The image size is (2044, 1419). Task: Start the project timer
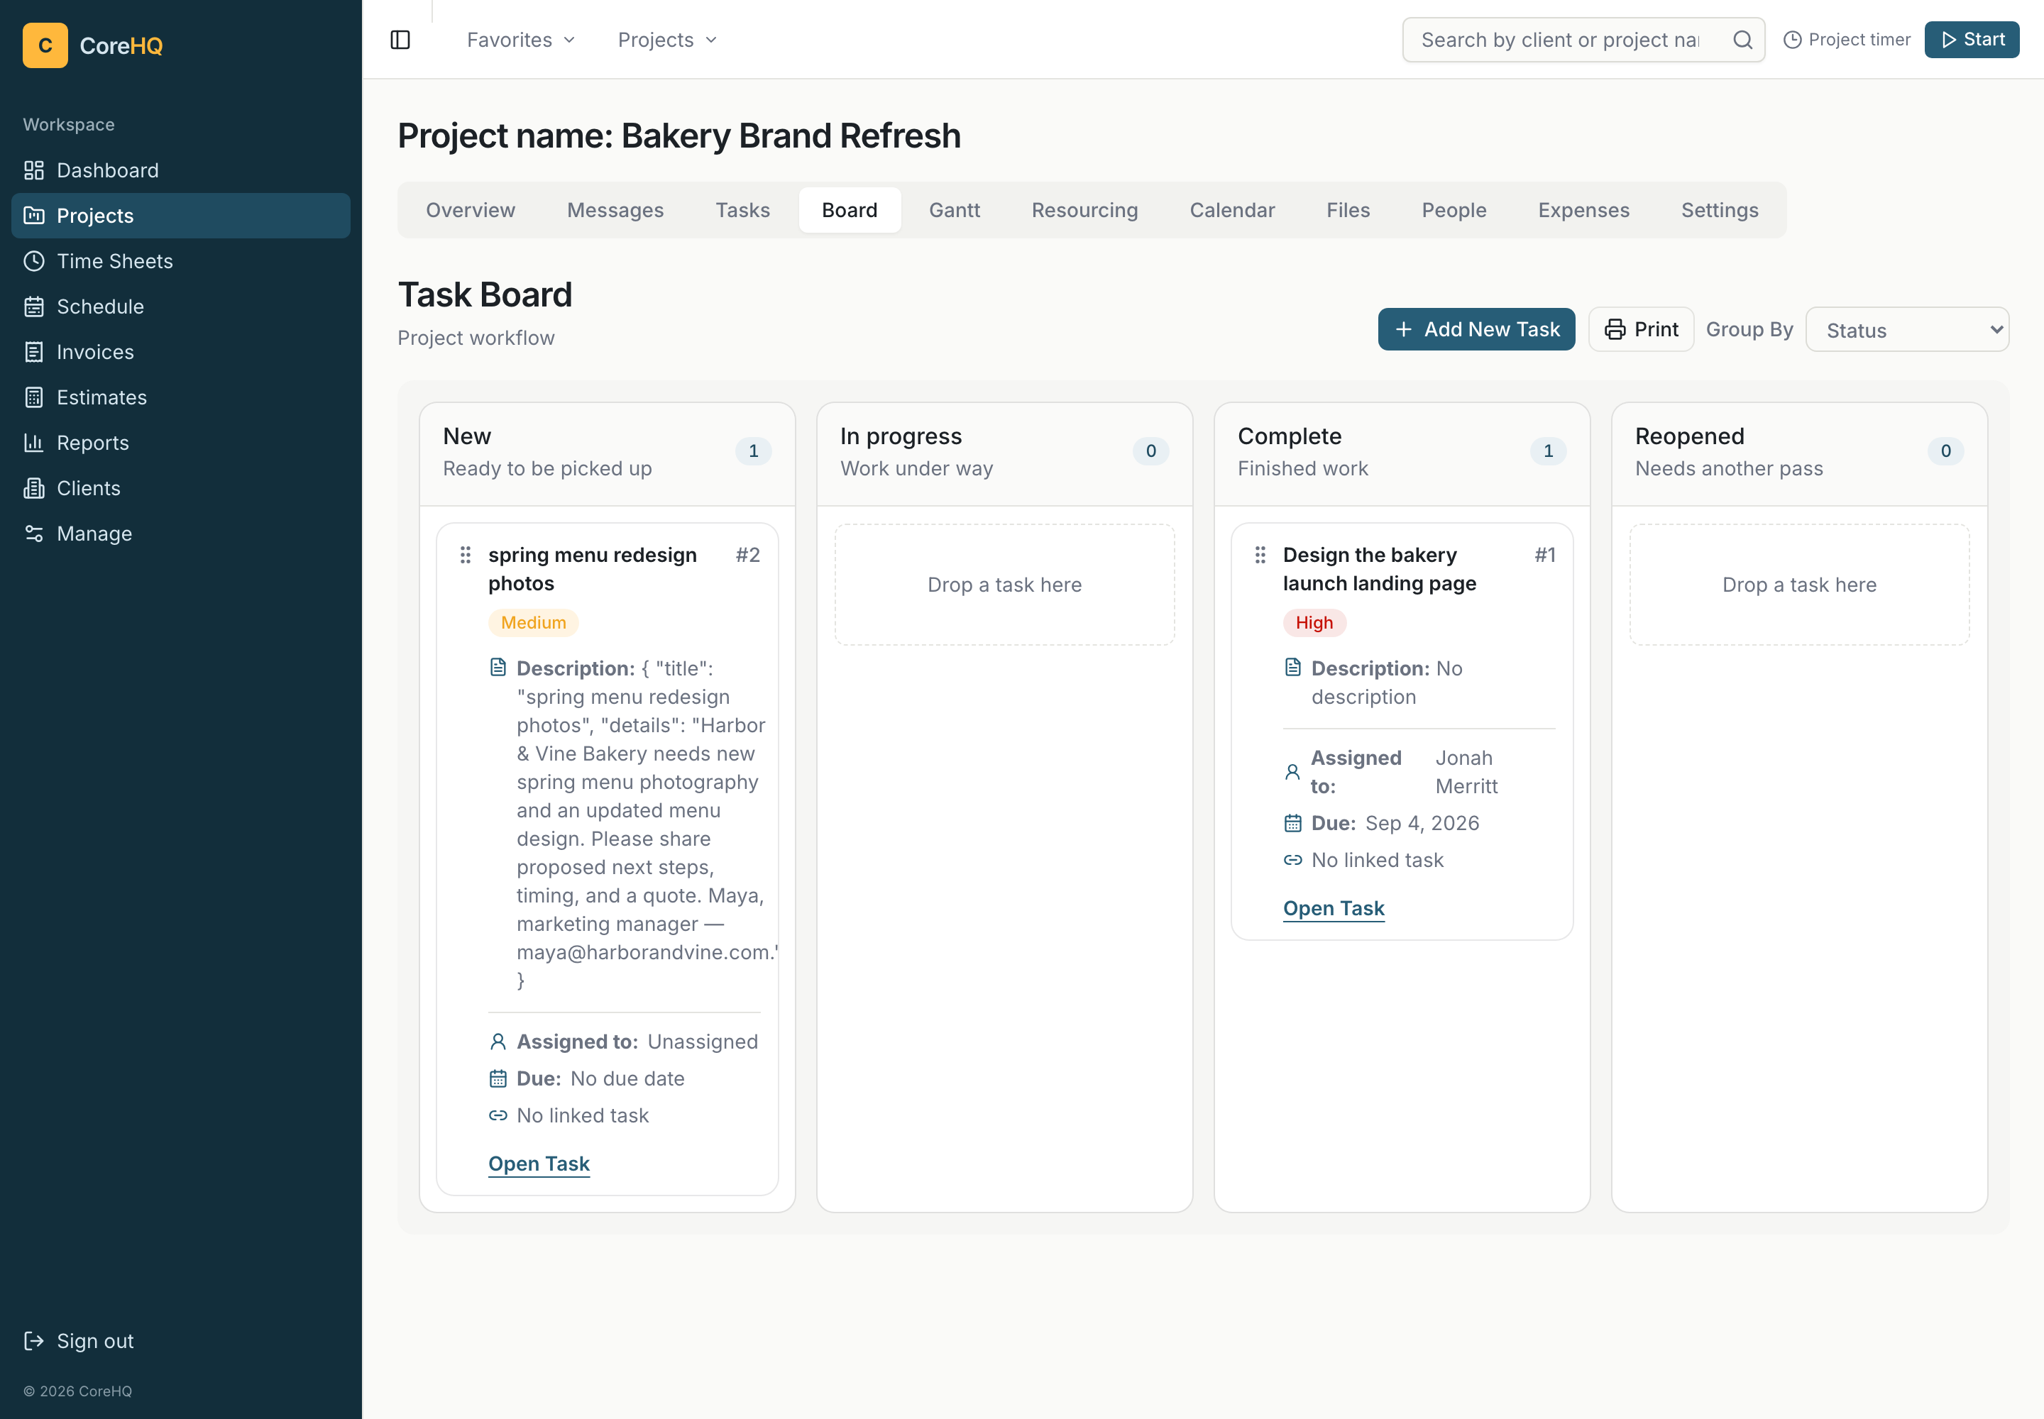(1972, 40)
